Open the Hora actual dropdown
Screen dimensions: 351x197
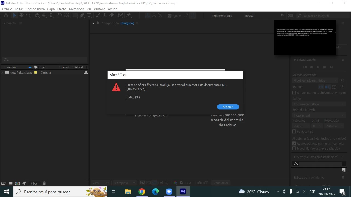(319, 115)
